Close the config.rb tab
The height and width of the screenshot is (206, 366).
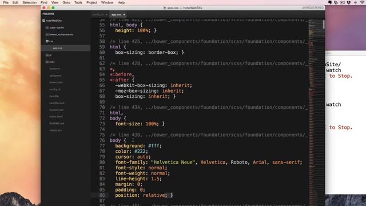pyautogui.click(x=106, y=14)
